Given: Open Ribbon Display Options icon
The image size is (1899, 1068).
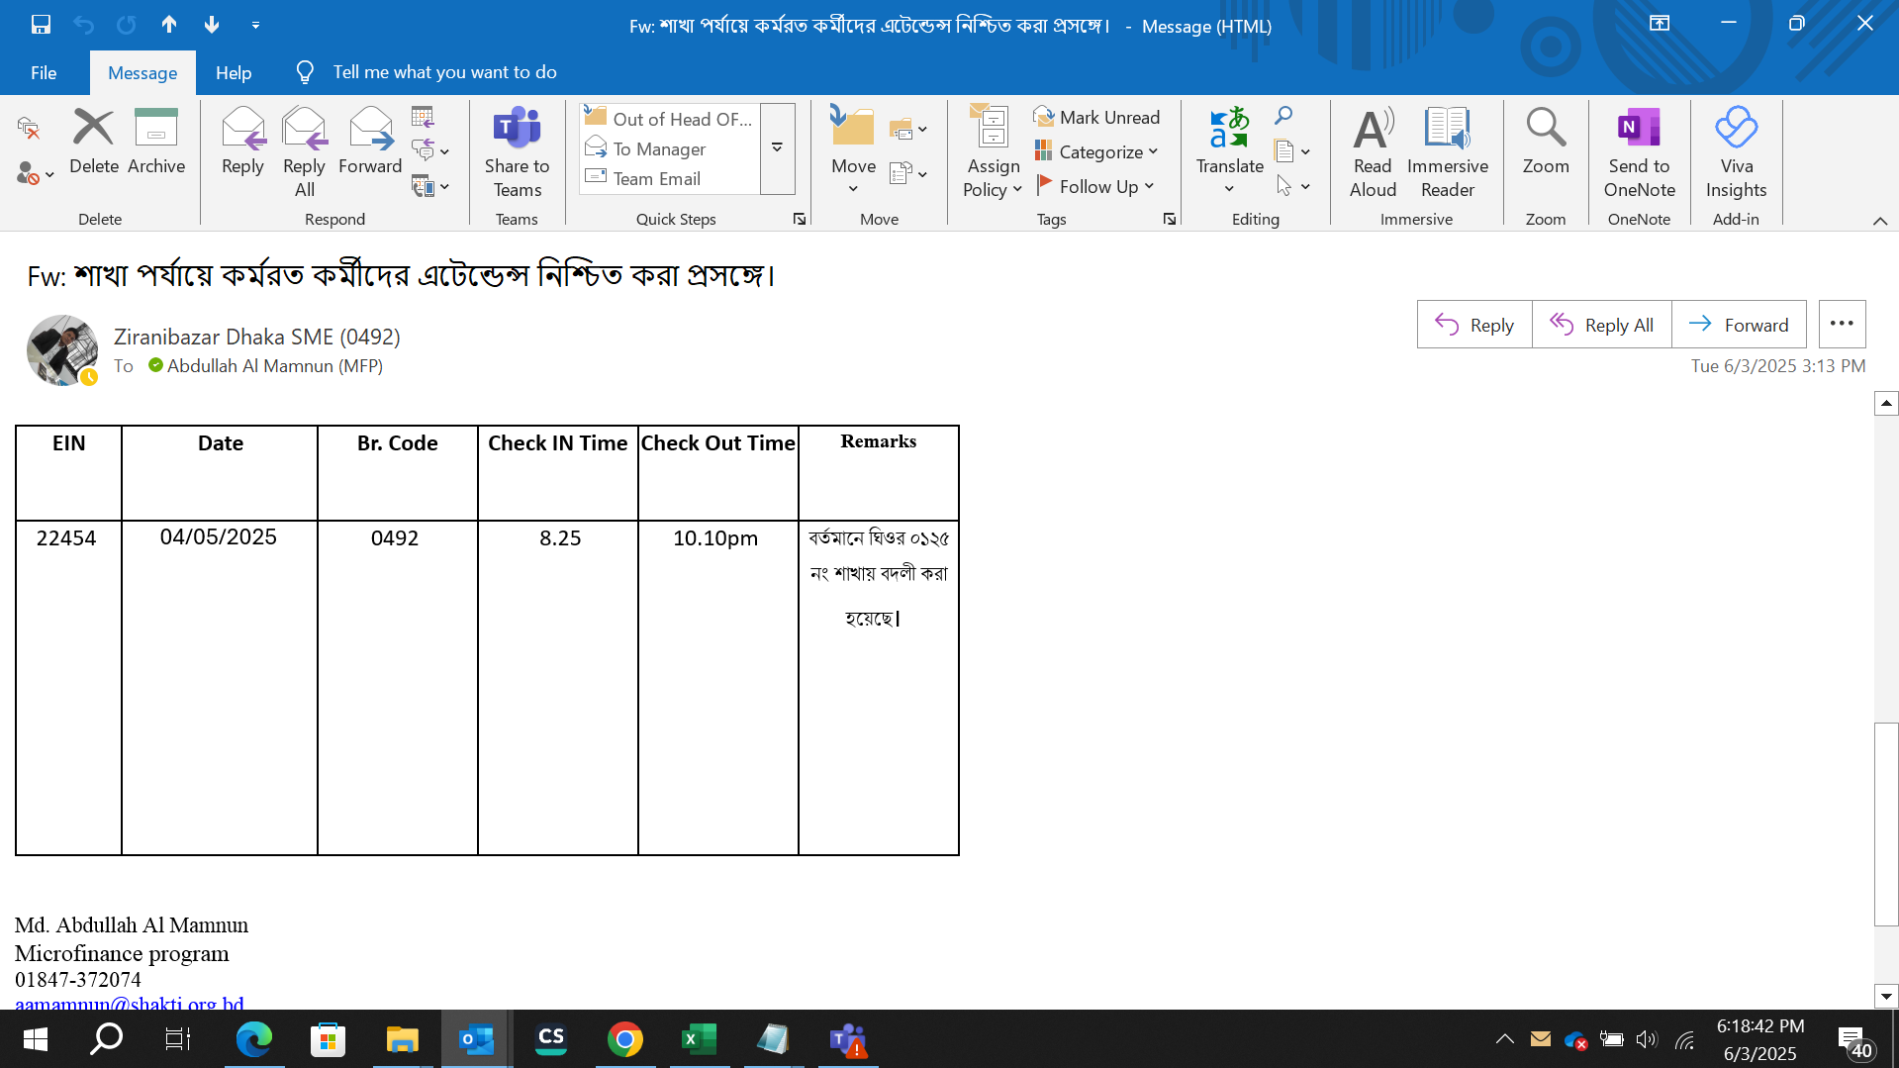Looking at the screenshot, I should click(x=1660, y=24).
